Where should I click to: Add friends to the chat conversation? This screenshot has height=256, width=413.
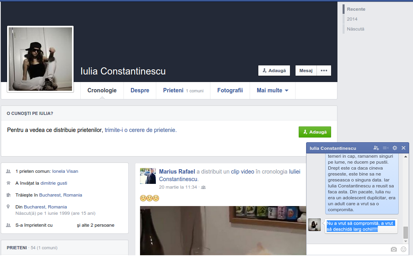pos(376,148)
